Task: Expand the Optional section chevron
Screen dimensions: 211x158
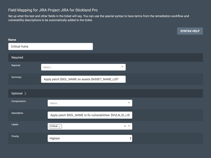Action: point(25,93)
